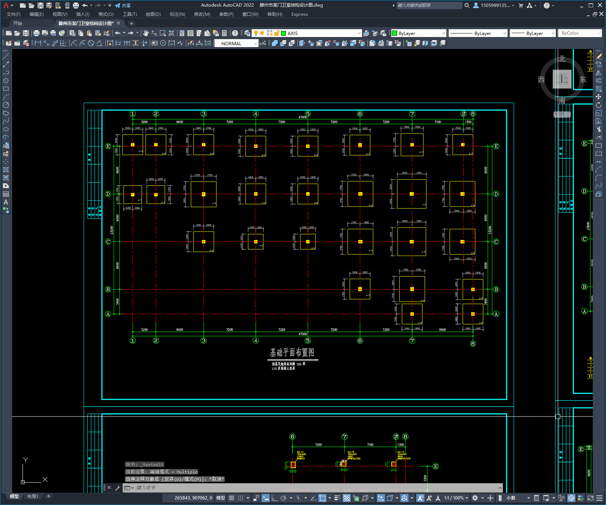
Task: Select the Rectangle draw tool
Action: [x=6, y=89]
